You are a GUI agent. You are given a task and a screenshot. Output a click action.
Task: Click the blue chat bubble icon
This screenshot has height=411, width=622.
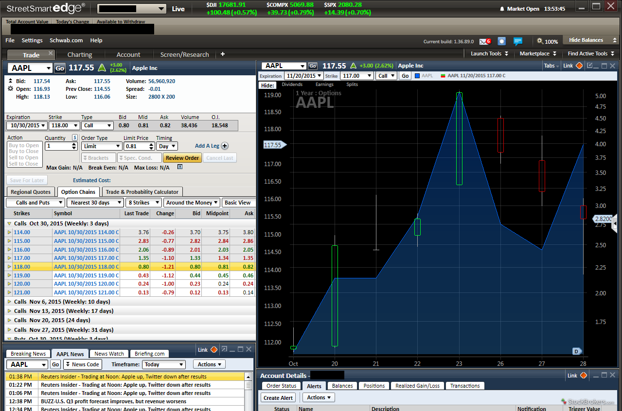point(518,41)
